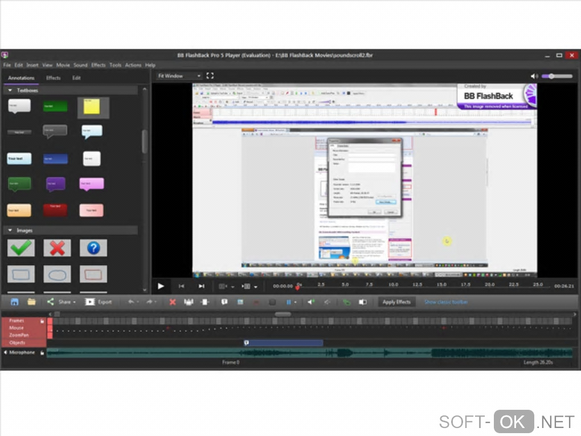The width and height of the screenshot is (581, 436).
Task: Click the green webcam toolbar icon
Action: [x=346, y=302]
